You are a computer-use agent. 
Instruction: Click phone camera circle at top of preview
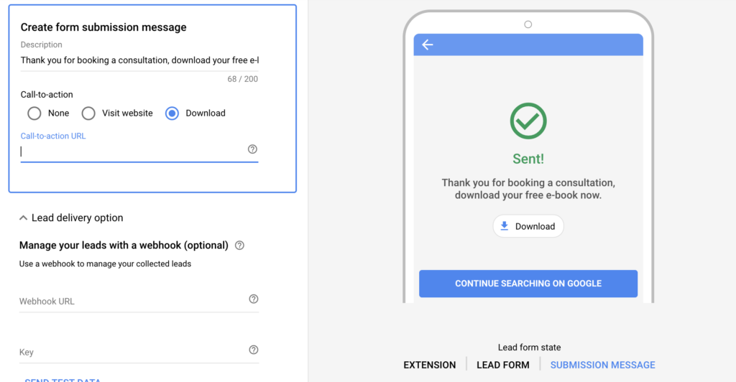pos(528,24)
